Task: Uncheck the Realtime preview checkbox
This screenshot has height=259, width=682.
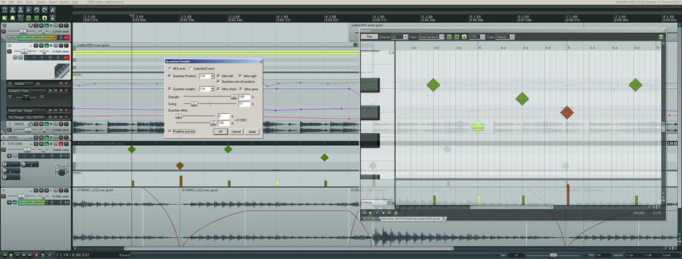Action: (170, 131)
